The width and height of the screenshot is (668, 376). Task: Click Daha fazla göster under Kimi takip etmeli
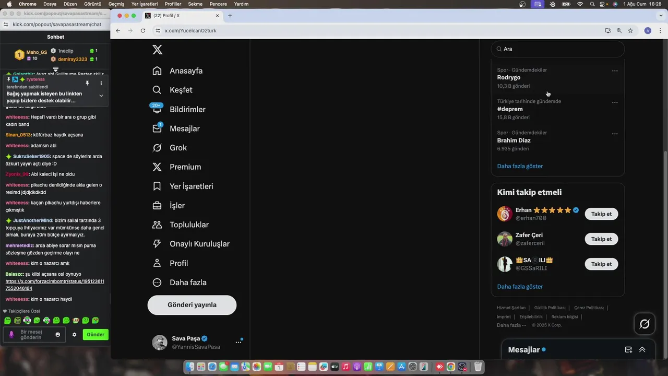520,287
